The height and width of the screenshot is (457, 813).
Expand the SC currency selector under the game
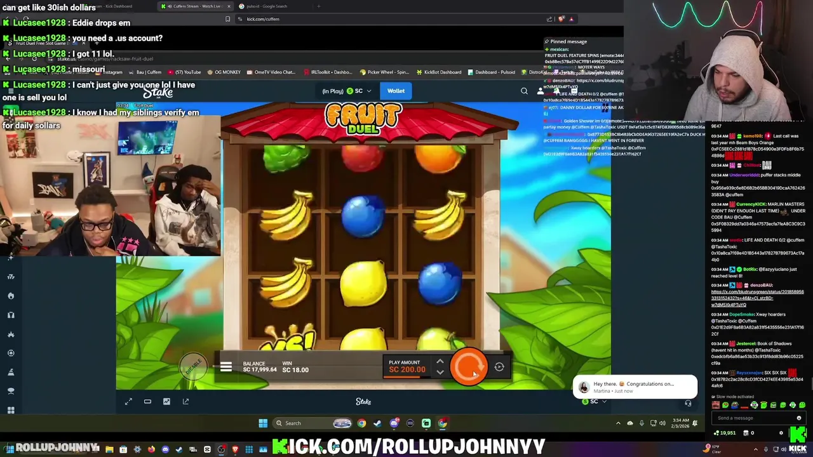coord(595,401)
